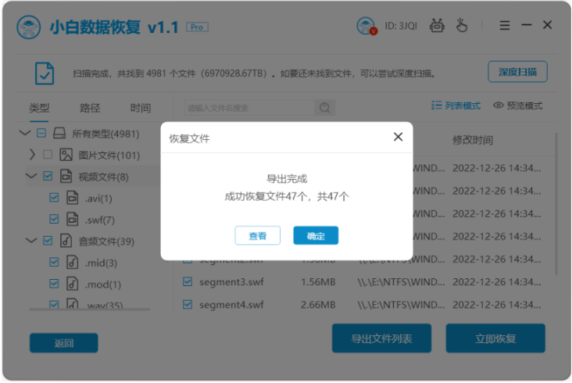Switch to preview mode (预览模式)
The image size is (572, 383).
point(517,106)
